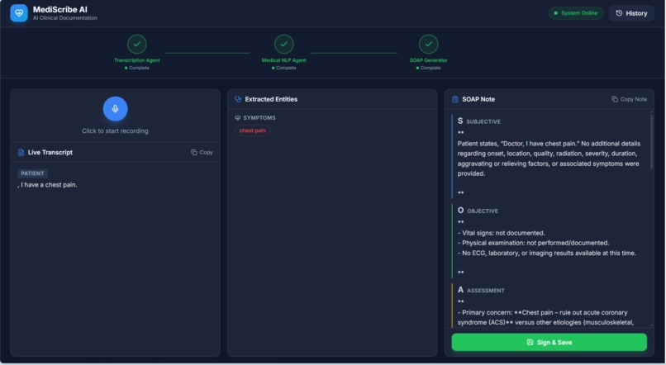Screen dimensions: 666x365
Task: Click the "Primary concern" assessment line
Action: (545, 317)
